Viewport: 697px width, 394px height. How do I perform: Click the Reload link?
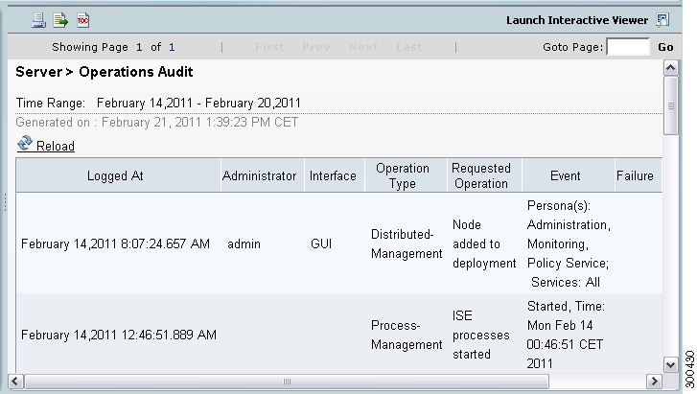tap(55, 146)
